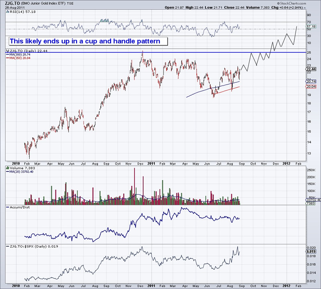Click the 20.04 moving average price tag

[311, 87]
